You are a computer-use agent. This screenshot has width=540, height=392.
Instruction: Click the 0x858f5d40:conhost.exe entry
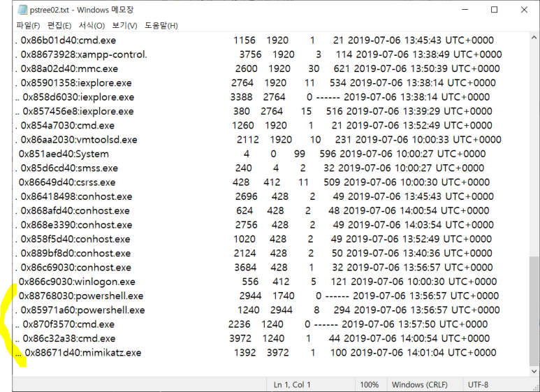coord(75,239)
